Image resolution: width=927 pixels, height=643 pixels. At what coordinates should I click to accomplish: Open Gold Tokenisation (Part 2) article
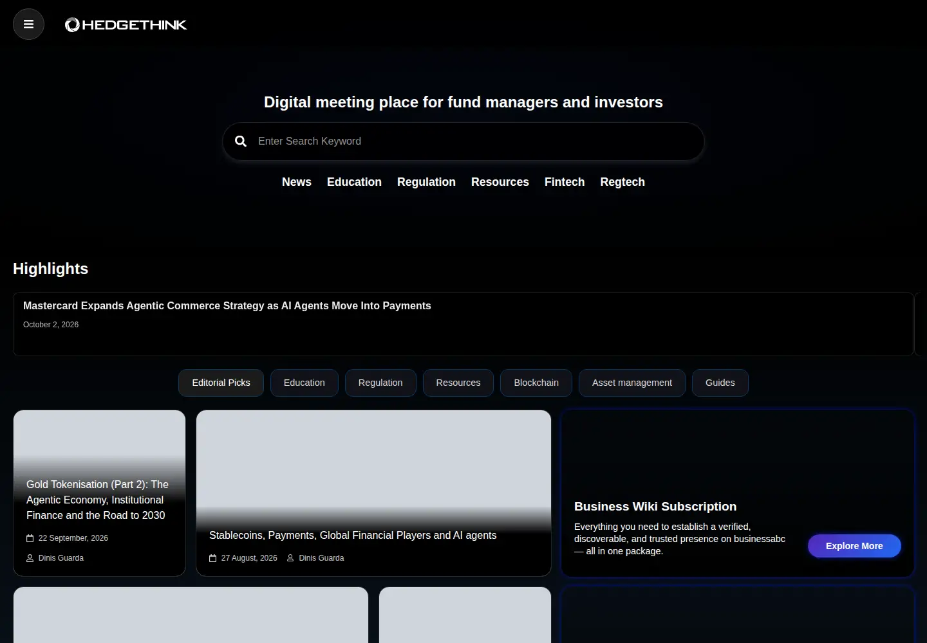[97, 500]
